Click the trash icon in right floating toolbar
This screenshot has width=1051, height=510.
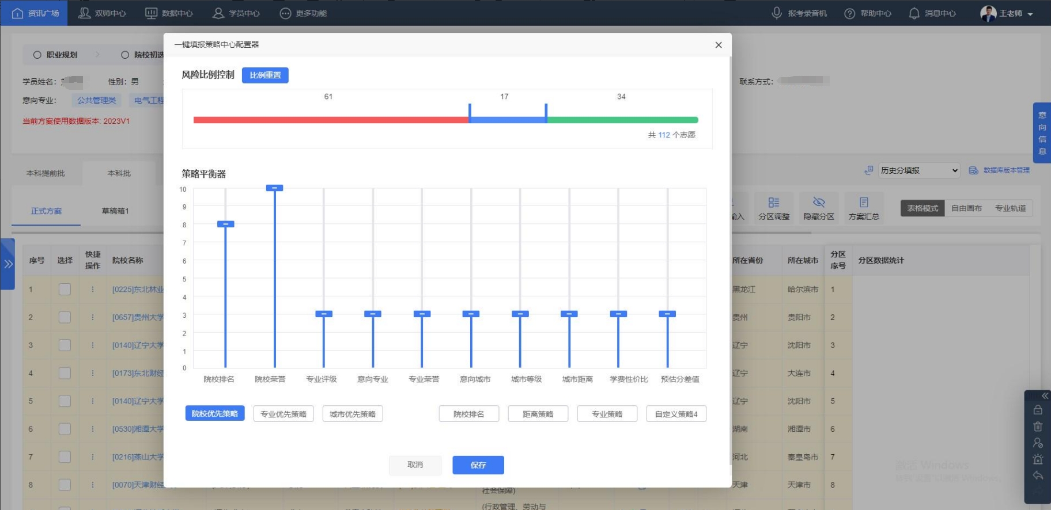click(1038, 427)
